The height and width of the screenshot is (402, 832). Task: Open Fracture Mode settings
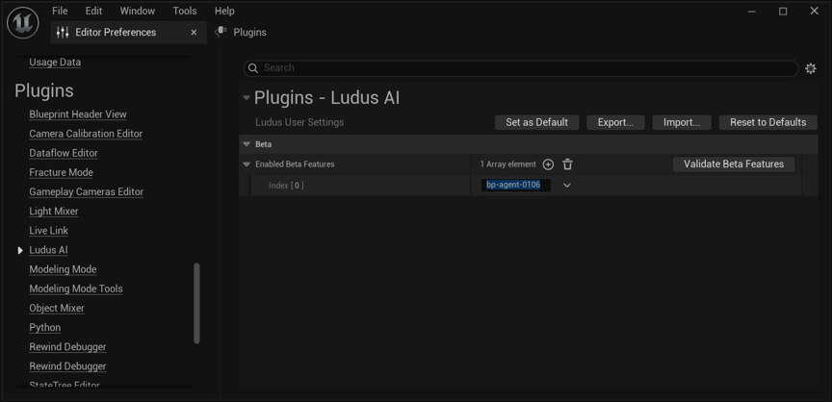(x=61, y=173)
